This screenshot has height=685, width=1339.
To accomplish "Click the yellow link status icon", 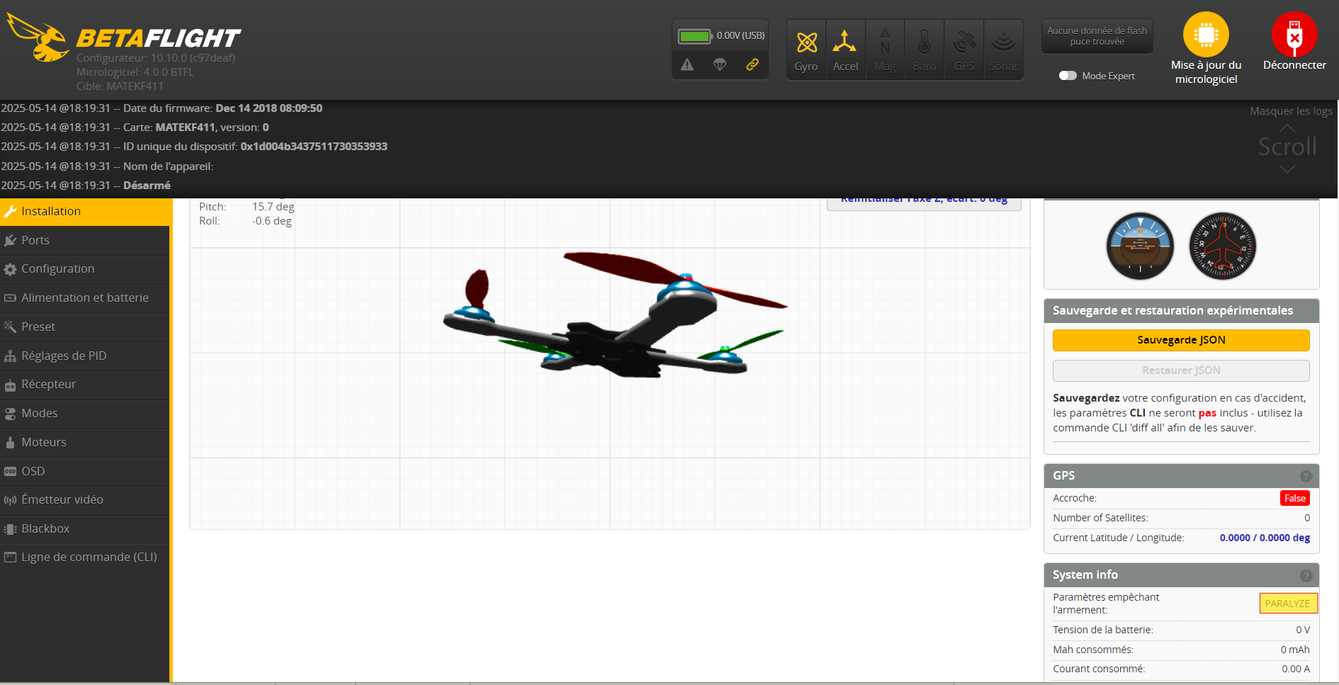I will pyautogui.click(x=752, y=64).
